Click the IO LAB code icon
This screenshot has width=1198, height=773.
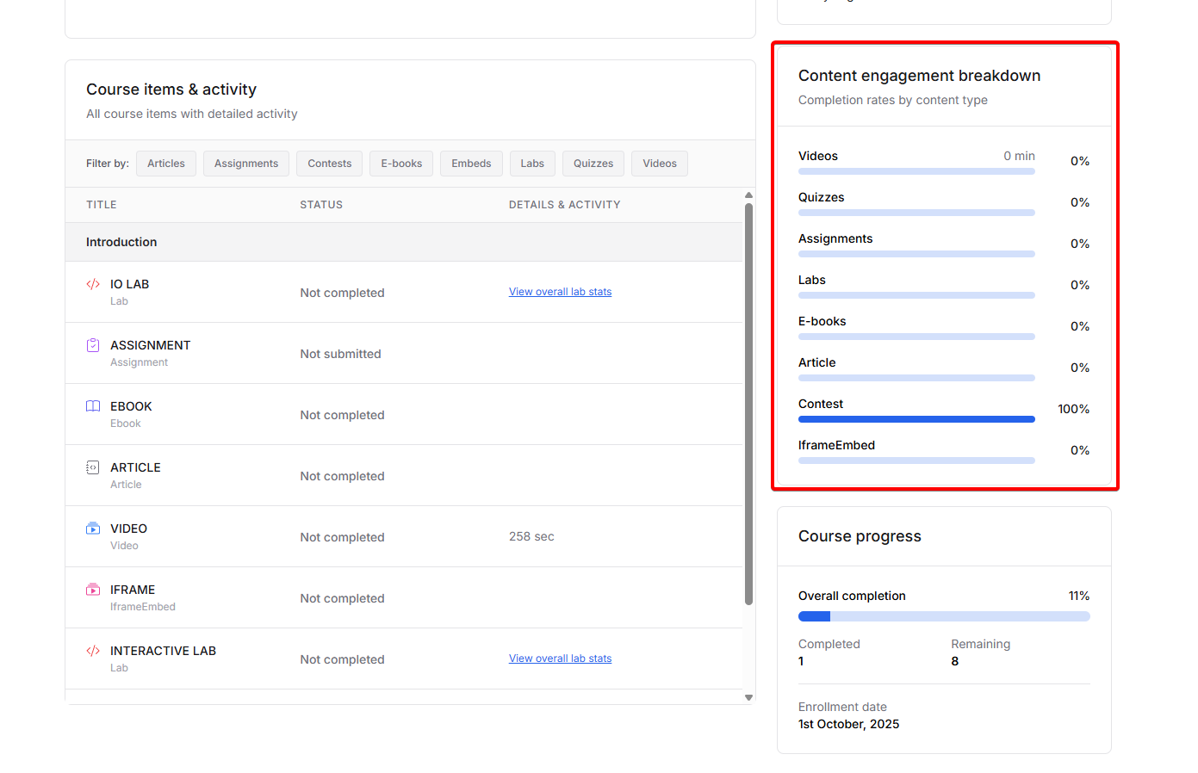tap(93, 284)
